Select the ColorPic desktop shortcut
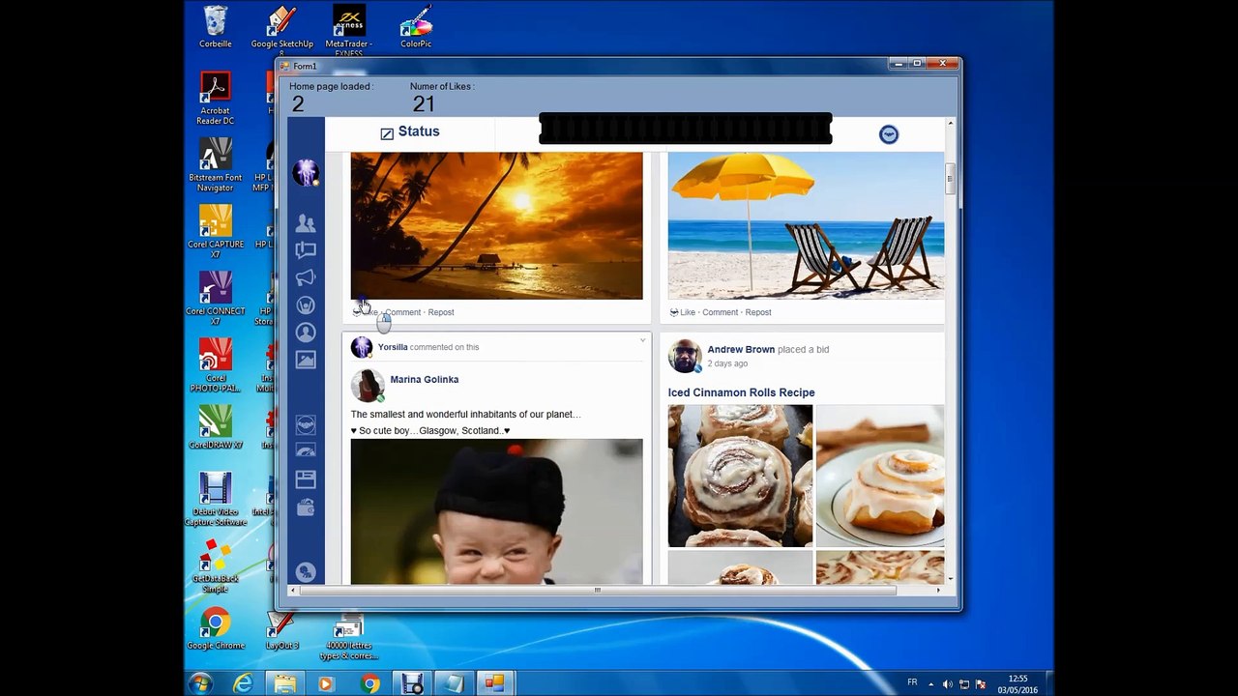1238x696 pixels. click(x=416, y=27)
